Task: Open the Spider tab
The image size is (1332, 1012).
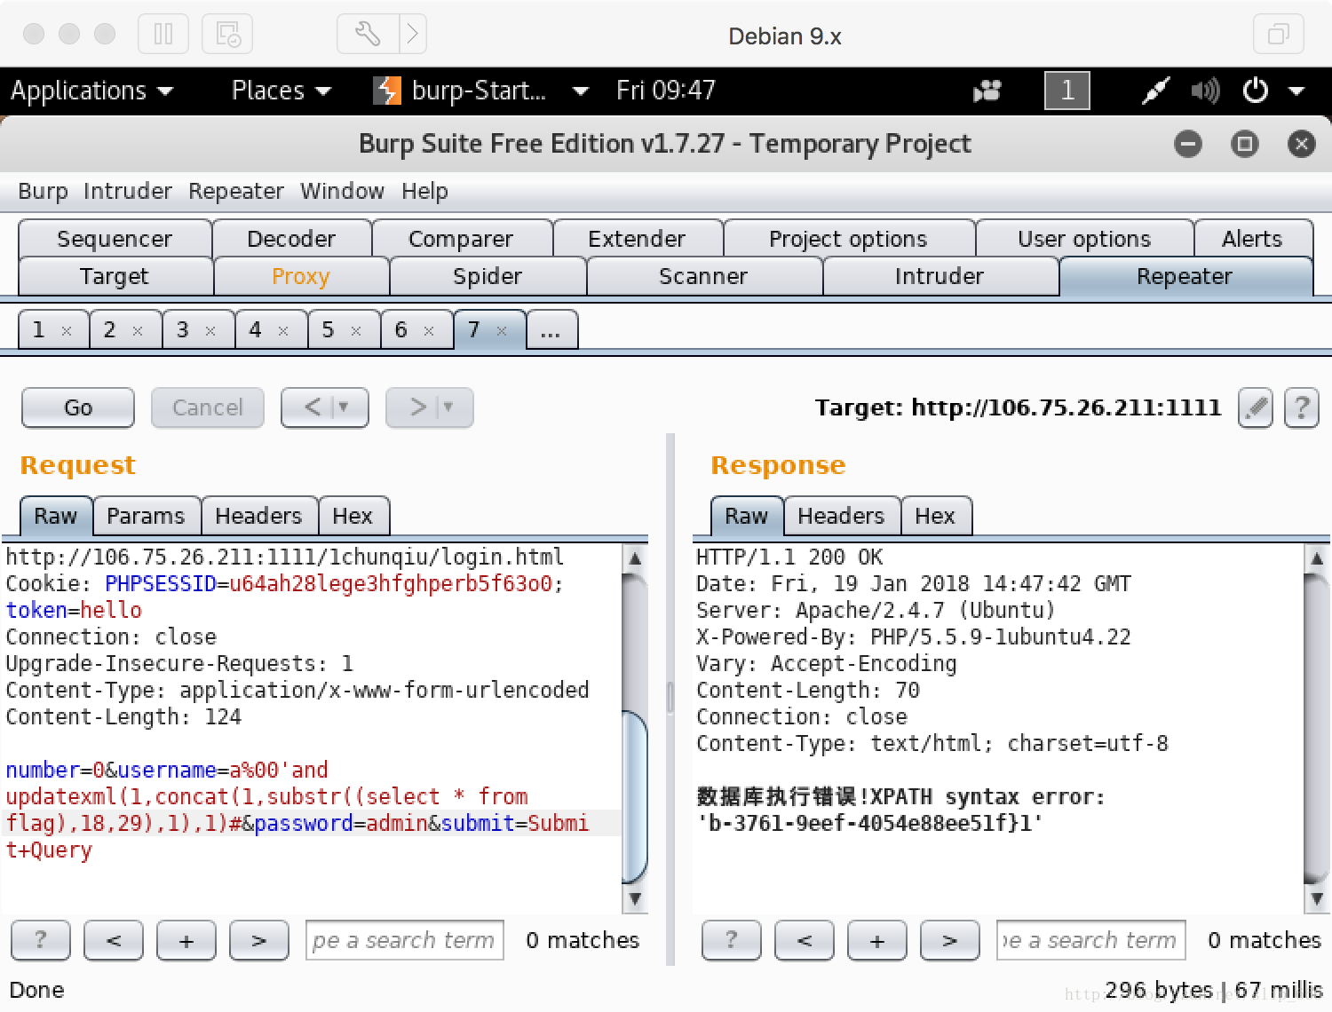Action: [488, 276]
